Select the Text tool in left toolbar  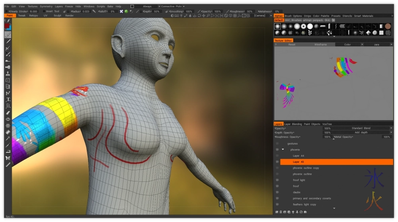(8, 99)
